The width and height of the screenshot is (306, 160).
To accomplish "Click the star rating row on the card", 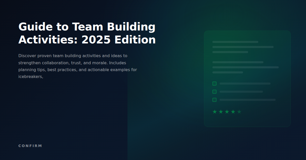I will tap(227, 111).
